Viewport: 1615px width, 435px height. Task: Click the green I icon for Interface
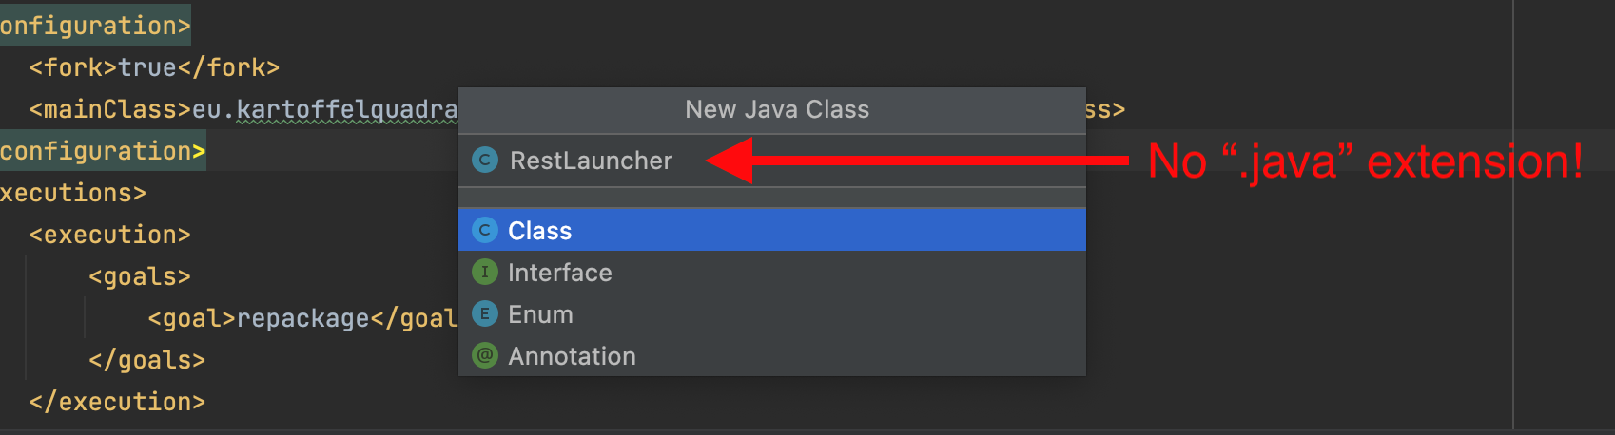(x=485, y=273)
